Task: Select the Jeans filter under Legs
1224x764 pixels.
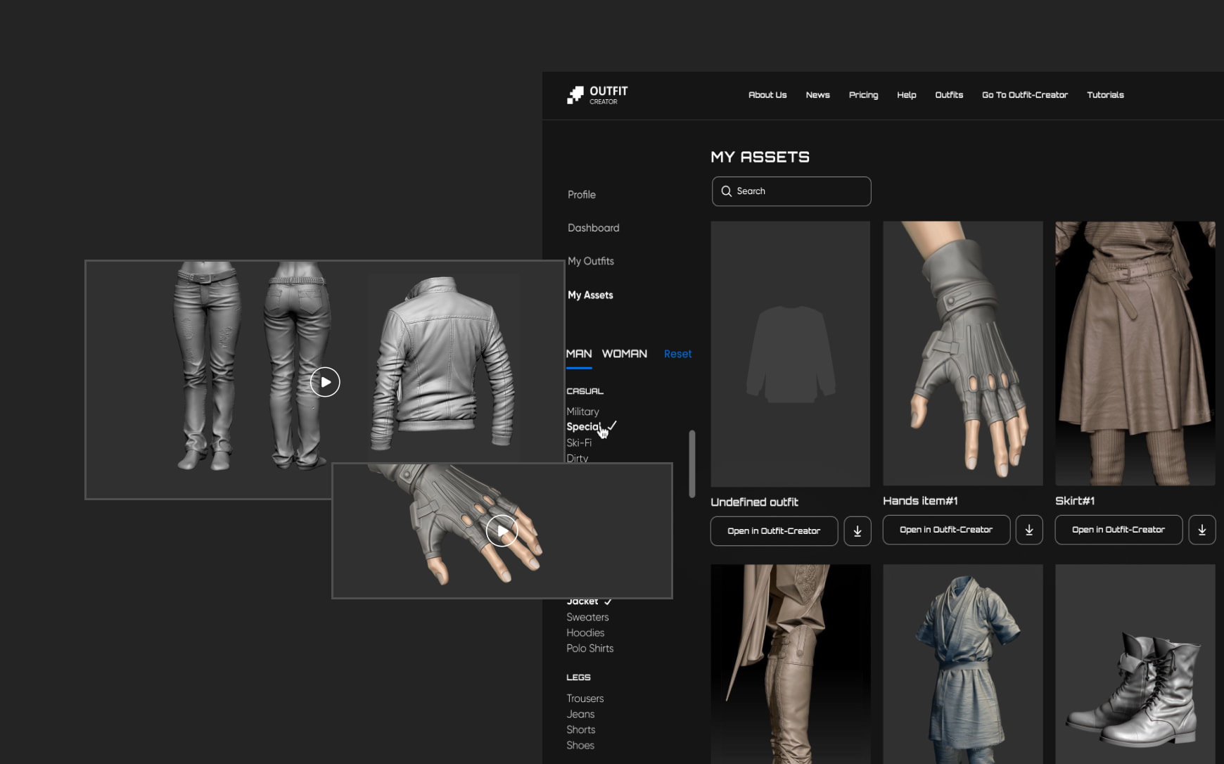Action: coord(580,714)
